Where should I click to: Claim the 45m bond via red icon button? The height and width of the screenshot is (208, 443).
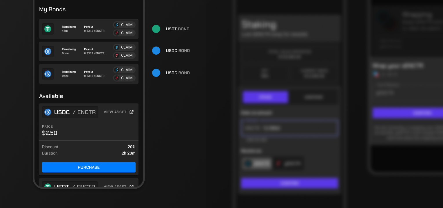pos(124,33)
